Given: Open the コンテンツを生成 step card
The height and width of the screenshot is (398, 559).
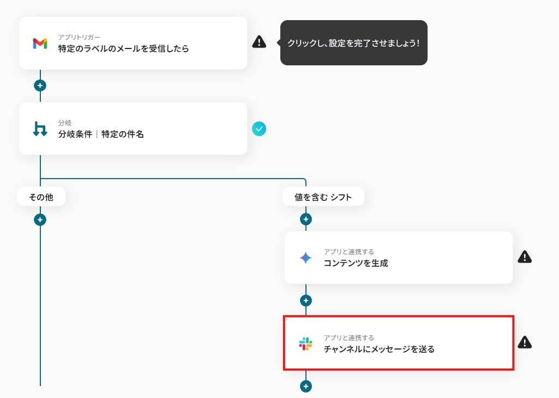Looking at the screenshot, I should [x=399, y=258].
